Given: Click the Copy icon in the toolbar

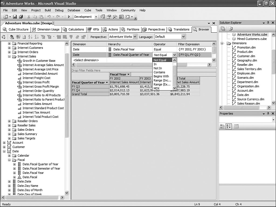Looking at the screenshot, I should [35, 17].
